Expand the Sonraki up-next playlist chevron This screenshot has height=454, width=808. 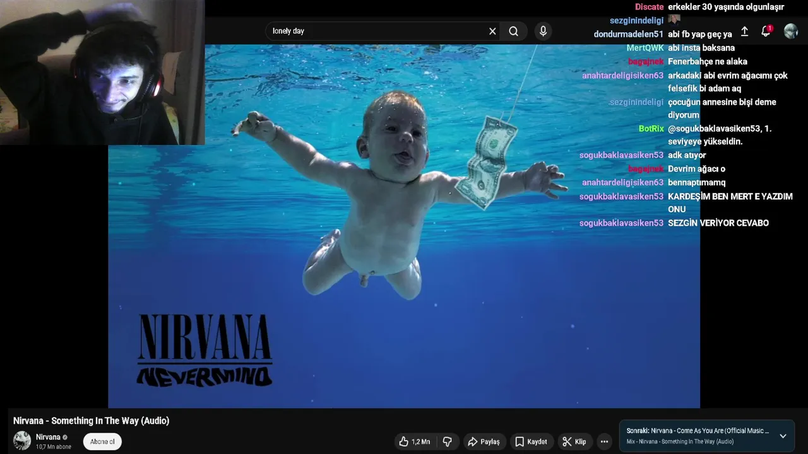(783, 436)
